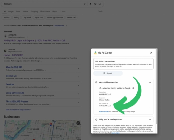This screenshot has height=140, width=174.
Task: Click the magnifying glass search icon
Action: click(100, 4)
